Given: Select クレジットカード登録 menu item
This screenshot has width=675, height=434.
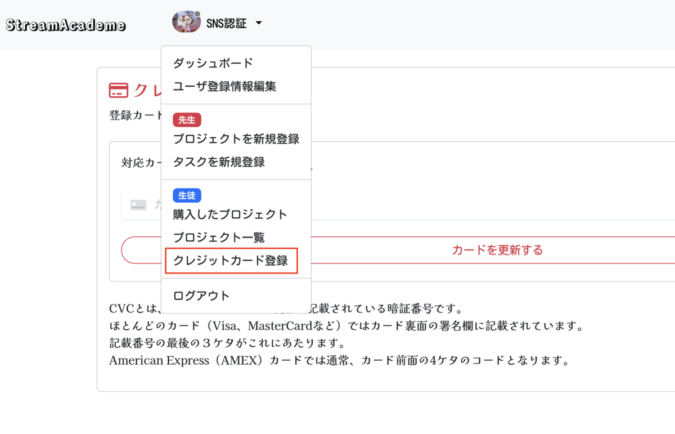Looking at the screenshot, I should click(231, 261).
